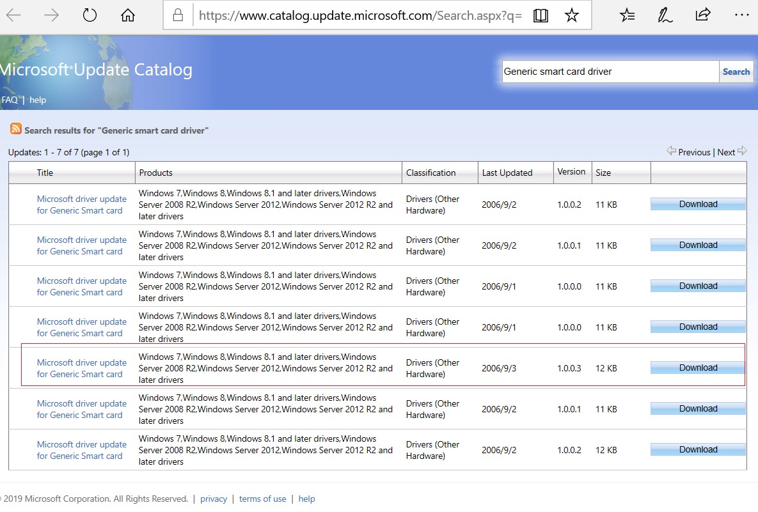Click the RSS feed icon beside search results
Image resolution: width=758 pixels, height=512 pixels.
tap(15, 128)
